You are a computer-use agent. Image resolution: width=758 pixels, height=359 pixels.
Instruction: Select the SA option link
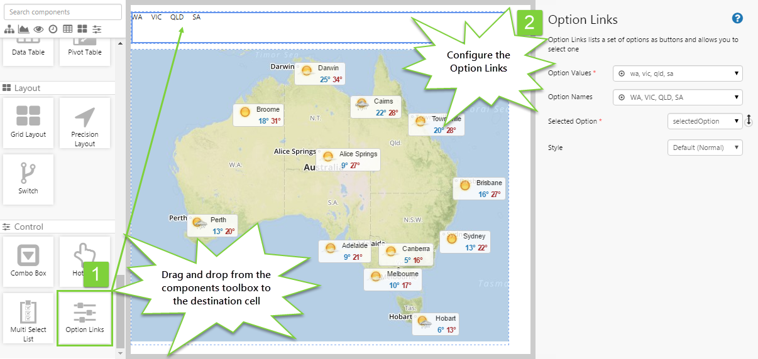(x=197, y=17)
